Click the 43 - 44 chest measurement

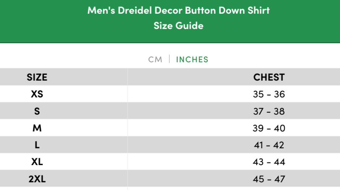269,162
